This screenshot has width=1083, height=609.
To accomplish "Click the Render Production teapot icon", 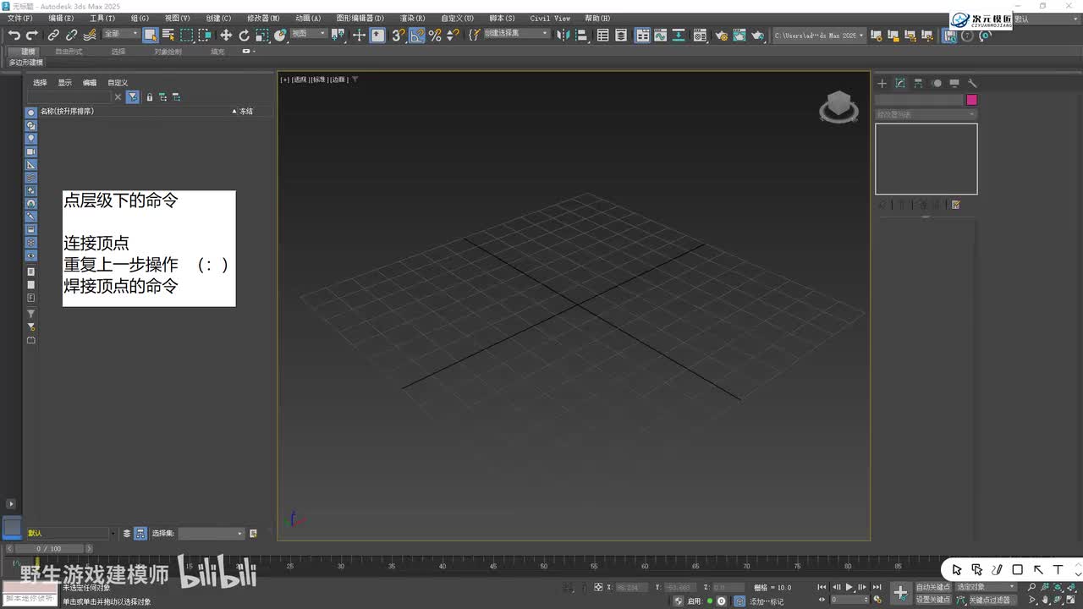I will point(758,35).
